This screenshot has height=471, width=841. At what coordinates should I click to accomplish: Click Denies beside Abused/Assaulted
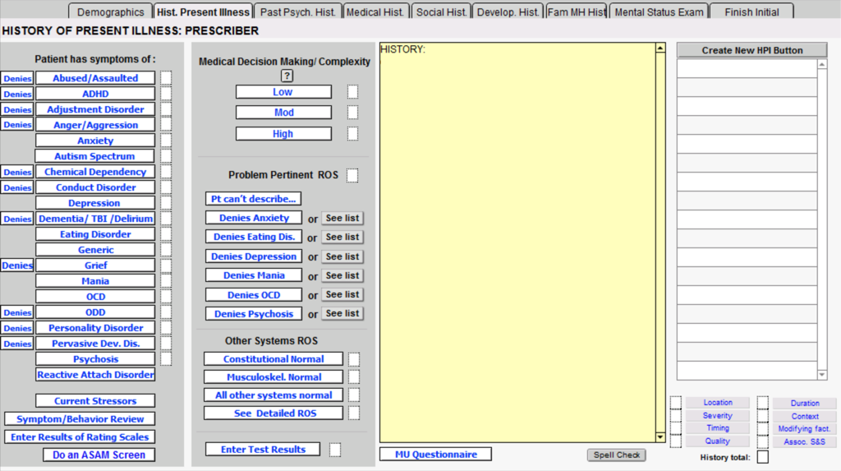(x=17, y=79)
